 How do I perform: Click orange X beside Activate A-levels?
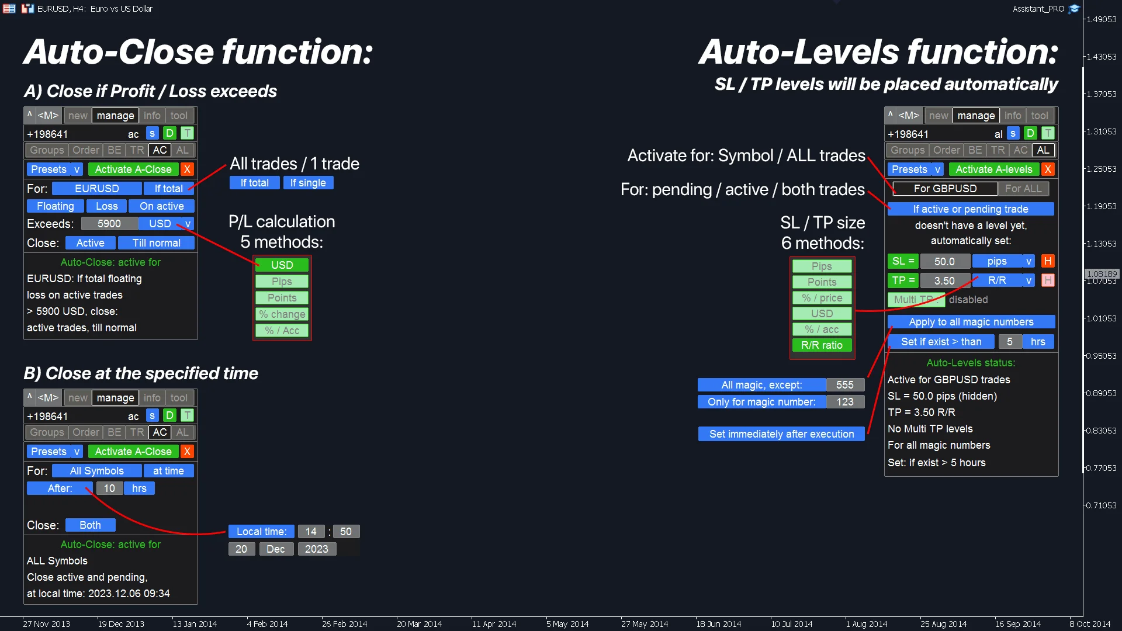click(x=1048, y=169)
